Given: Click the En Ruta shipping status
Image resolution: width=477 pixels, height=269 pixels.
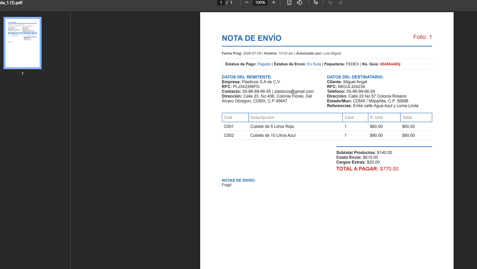Looking at the screenshot, I should 314,64.
